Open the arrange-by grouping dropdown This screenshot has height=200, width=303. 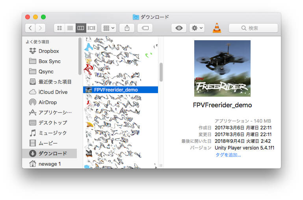[x=108, y=28]
